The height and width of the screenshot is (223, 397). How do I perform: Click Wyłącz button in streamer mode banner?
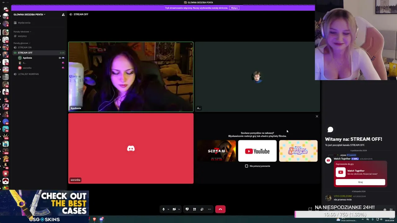[x=234, y=8]
